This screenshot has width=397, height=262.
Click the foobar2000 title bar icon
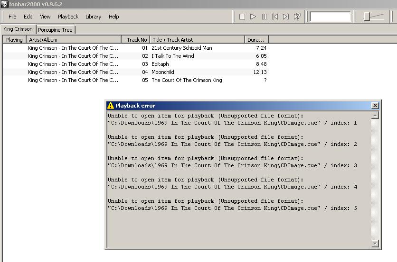tap(4, 4)
